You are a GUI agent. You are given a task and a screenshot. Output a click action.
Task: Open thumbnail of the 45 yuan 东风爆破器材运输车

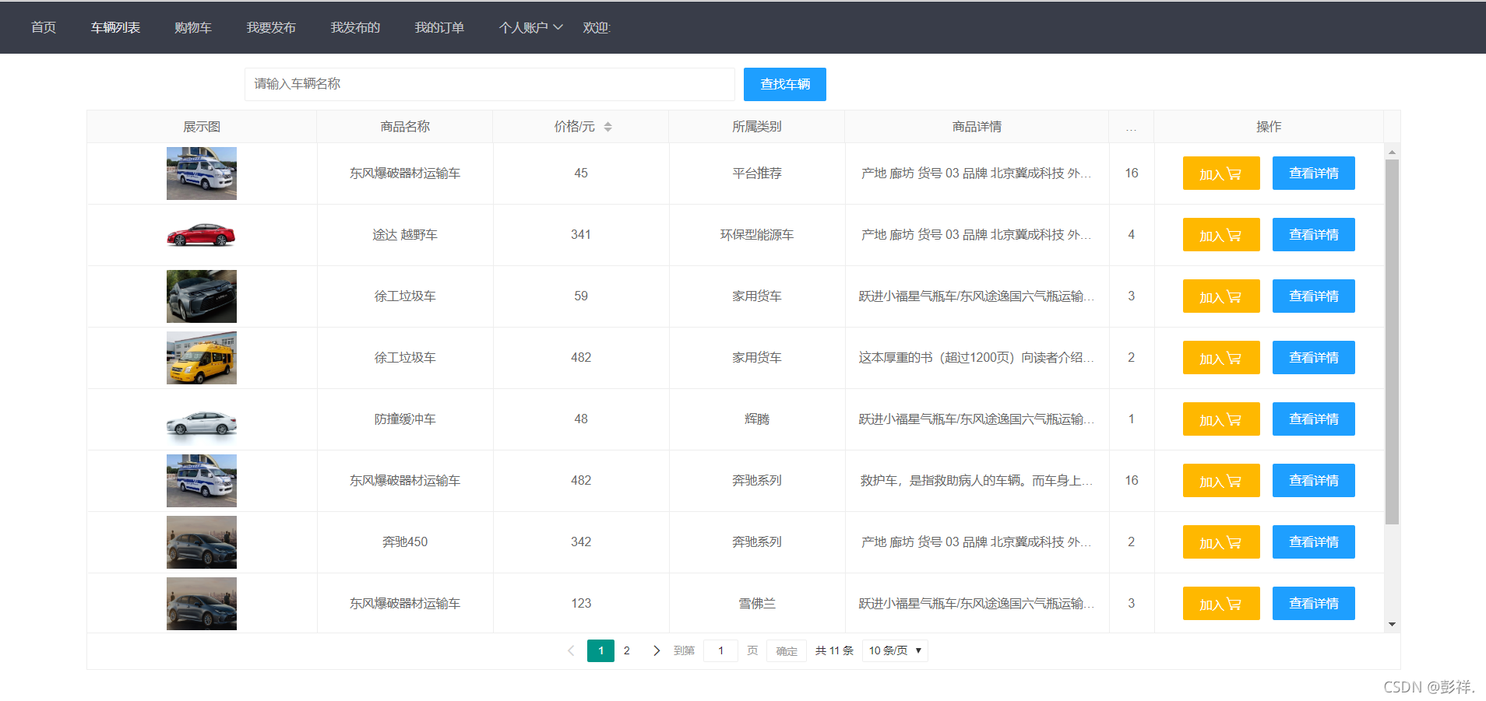pos(202,173)
